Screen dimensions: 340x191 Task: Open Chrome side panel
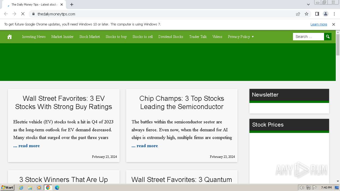tap(317, 14)
